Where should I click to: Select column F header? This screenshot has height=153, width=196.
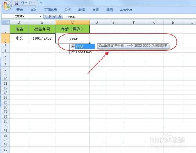tap(134, 23)
